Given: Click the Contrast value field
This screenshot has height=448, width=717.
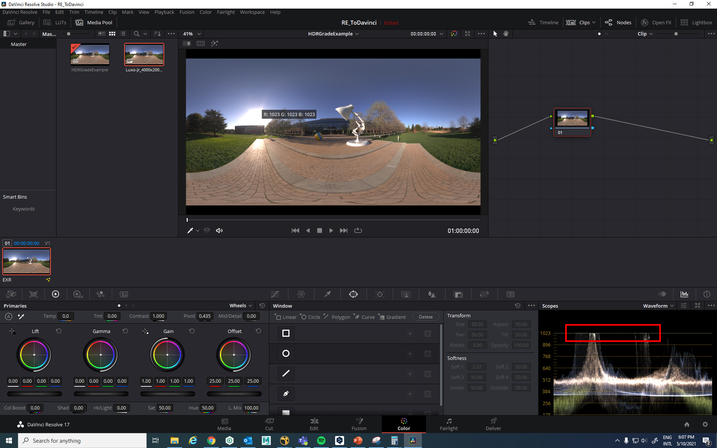Looking at the screenshot, I should [158, 316].
